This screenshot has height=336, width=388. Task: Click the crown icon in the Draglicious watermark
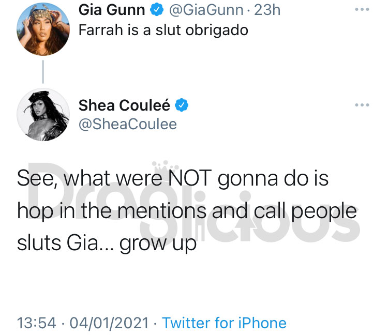(x=166, y=167)
